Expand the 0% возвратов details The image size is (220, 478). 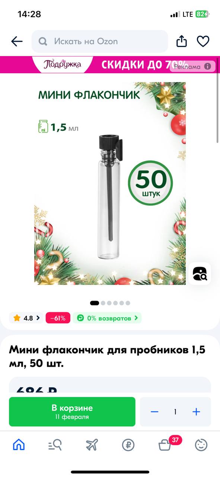tap(107, 318)
